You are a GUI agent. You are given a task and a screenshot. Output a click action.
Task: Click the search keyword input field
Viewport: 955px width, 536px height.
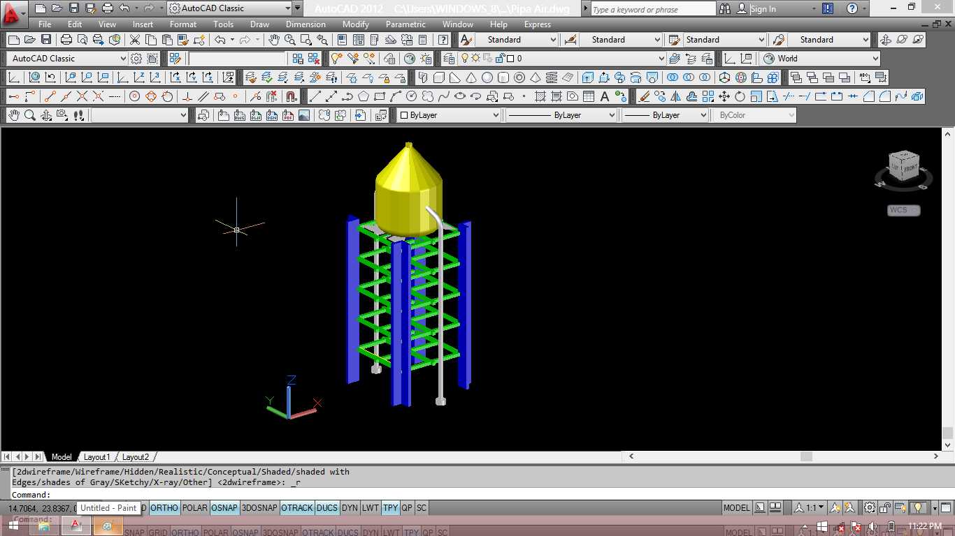653,9
